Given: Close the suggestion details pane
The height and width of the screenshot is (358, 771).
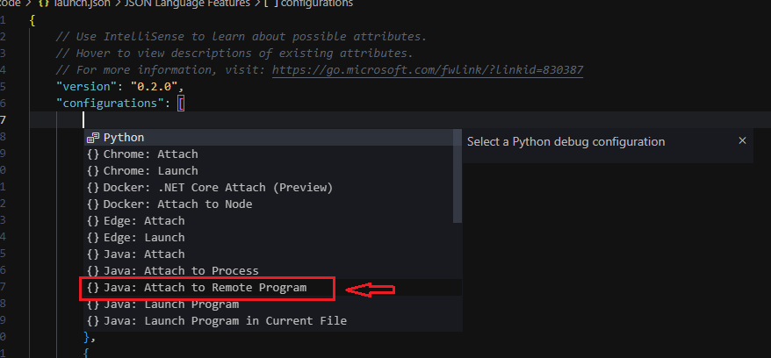Looking at the screenshot, I should point(742,140).
